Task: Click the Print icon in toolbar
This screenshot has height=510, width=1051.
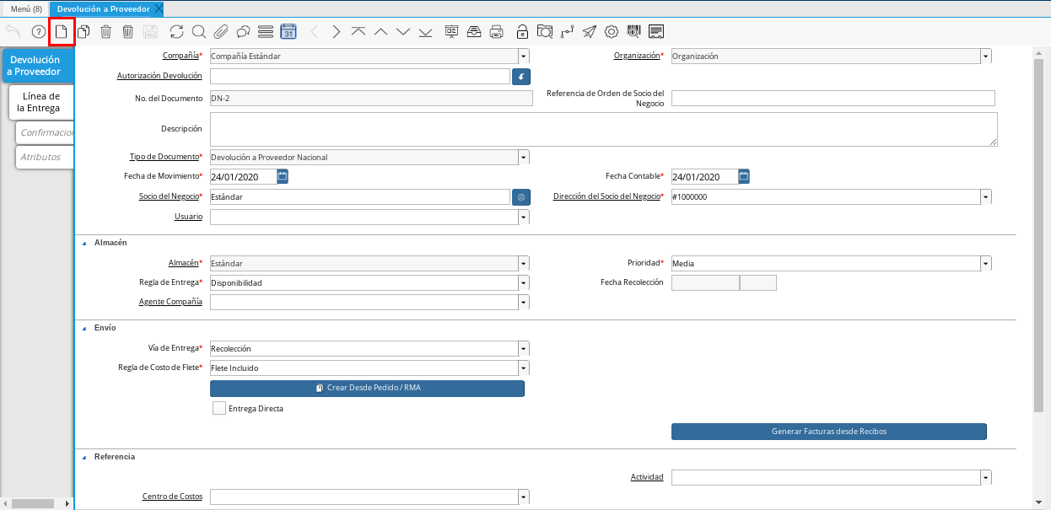Action: click(497, 32)
